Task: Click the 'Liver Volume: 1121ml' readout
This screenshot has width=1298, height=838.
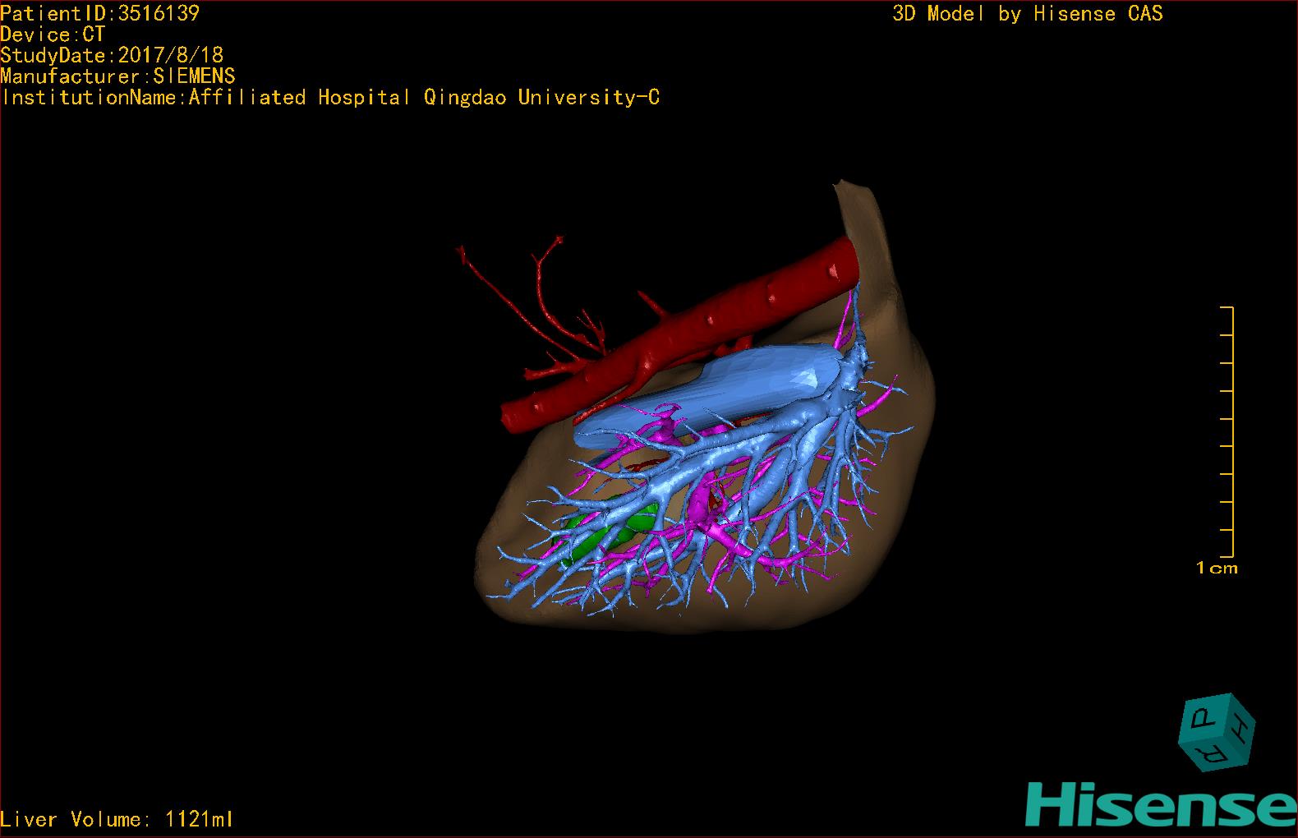Action: (117, 819)
